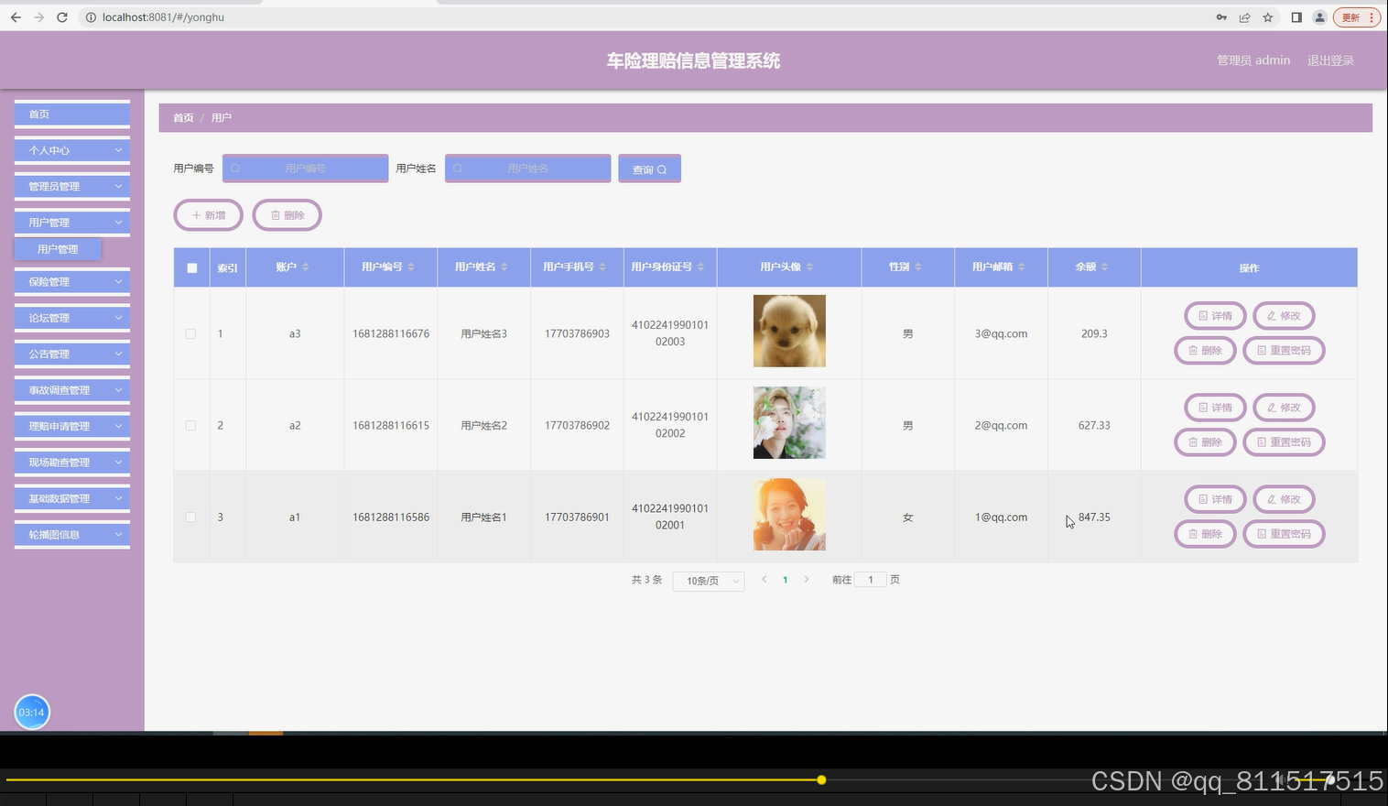Open 详情 for user a3
1388x806 pixels.
point(1215,316)
